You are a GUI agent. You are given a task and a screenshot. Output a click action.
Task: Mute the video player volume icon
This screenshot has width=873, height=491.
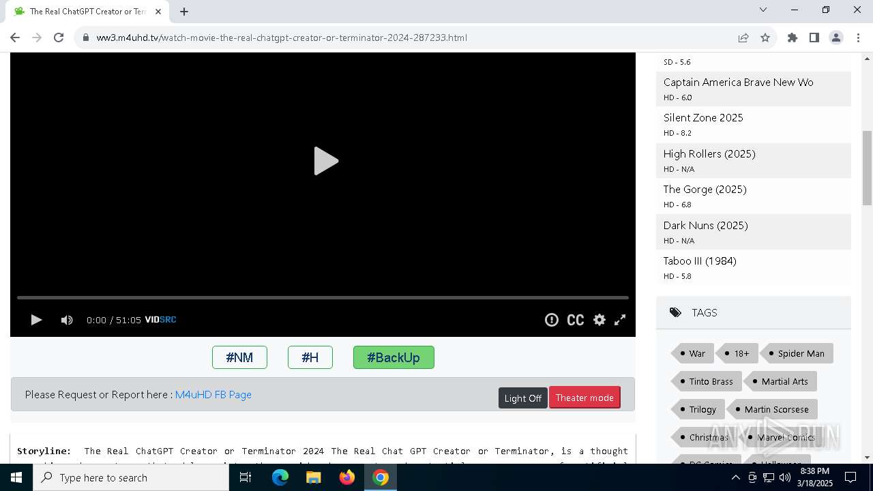(x=67, y=320)
